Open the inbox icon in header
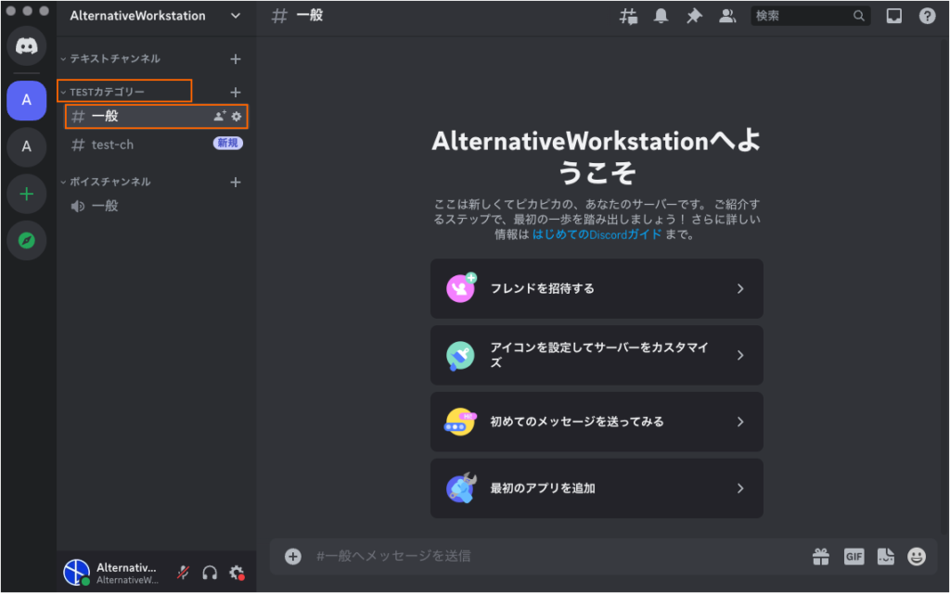950x594 pixels. click(x=893, y=16)
